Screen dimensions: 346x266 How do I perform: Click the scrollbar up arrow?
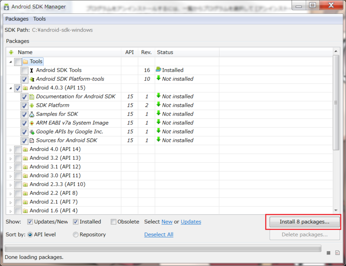tap(336, 51)
